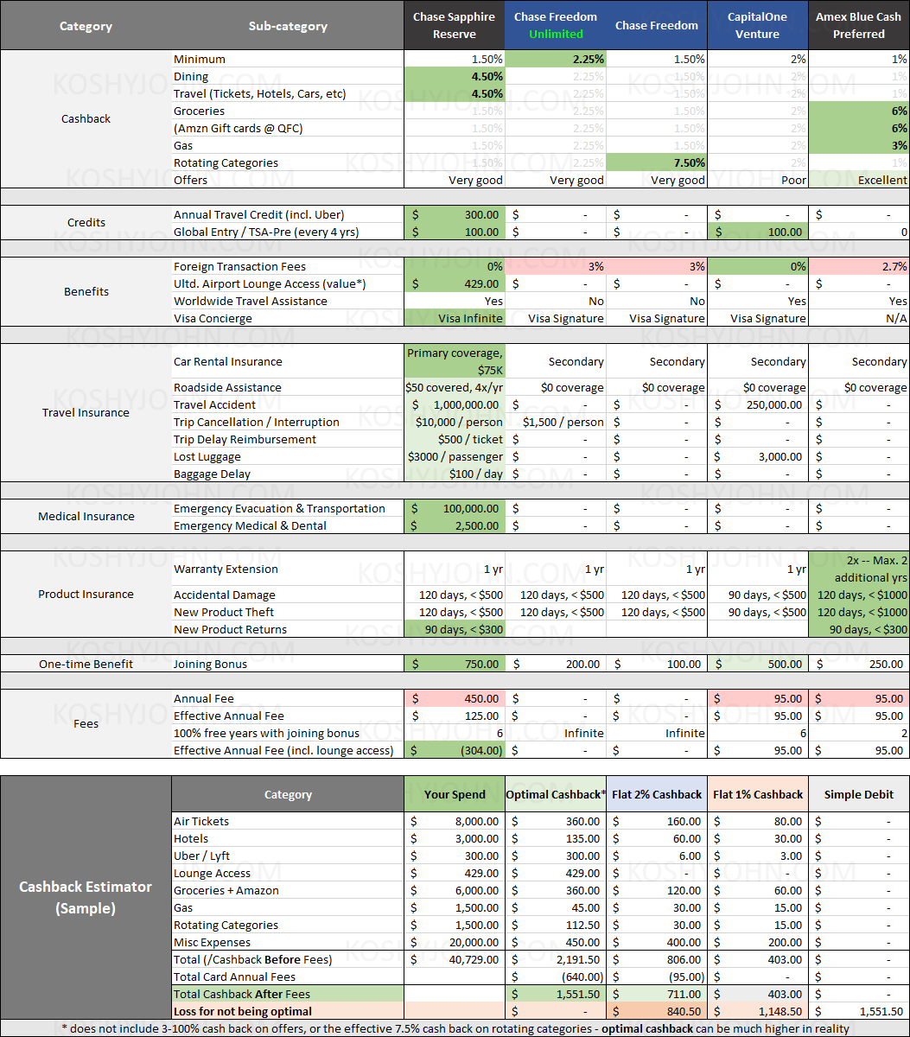
Task: Click the 40,729.00 total spend cell
Action: [x=455, y=959]
